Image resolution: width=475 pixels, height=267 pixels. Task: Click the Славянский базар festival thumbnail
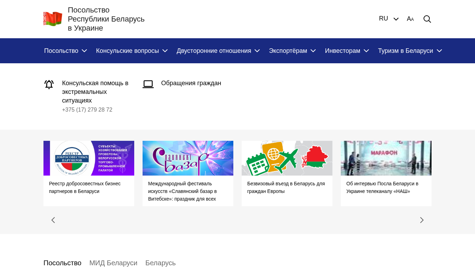pyautogui.click(x=188, y=158)
